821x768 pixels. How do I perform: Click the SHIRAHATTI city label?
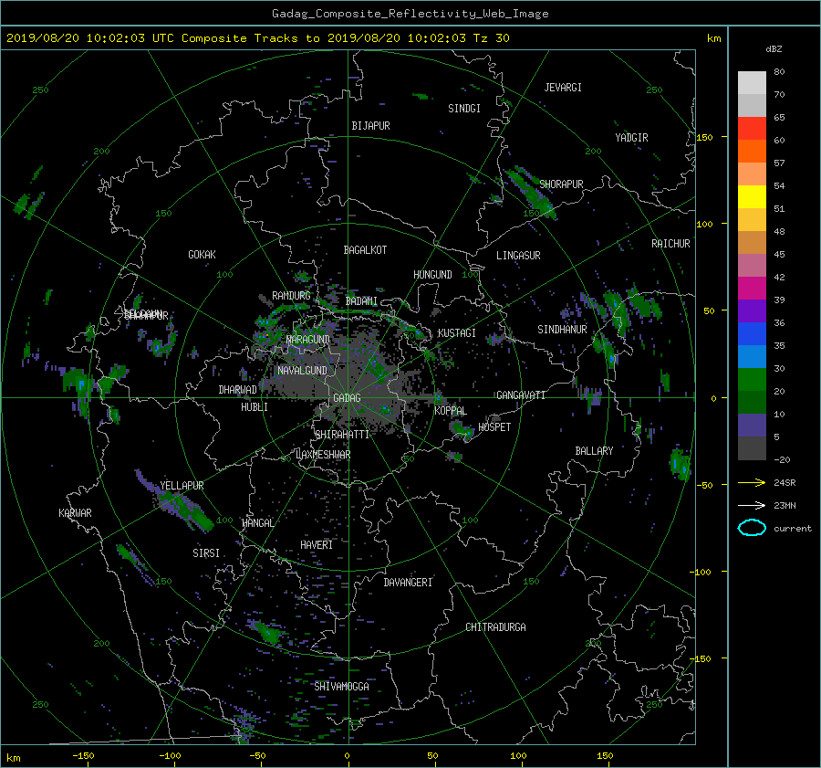(x=342, y=435)
